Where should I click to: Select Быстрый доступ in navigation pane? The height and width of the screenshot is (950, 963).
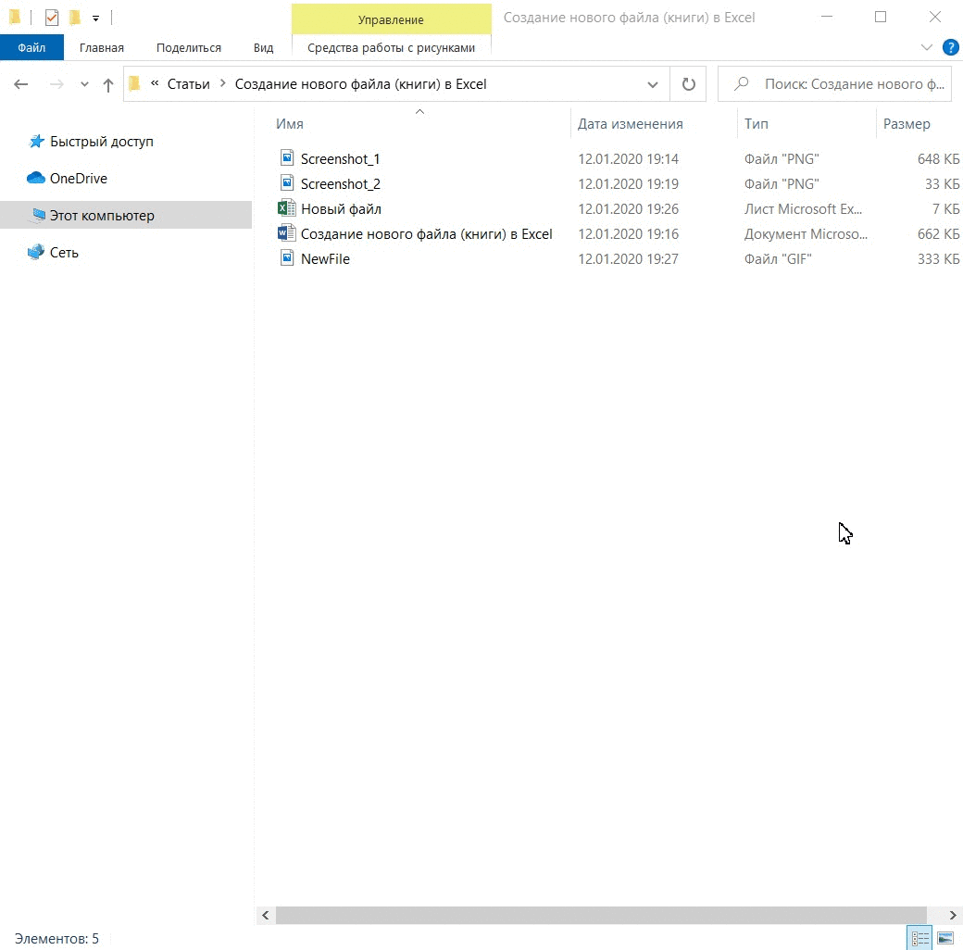(x=101, y=142)
